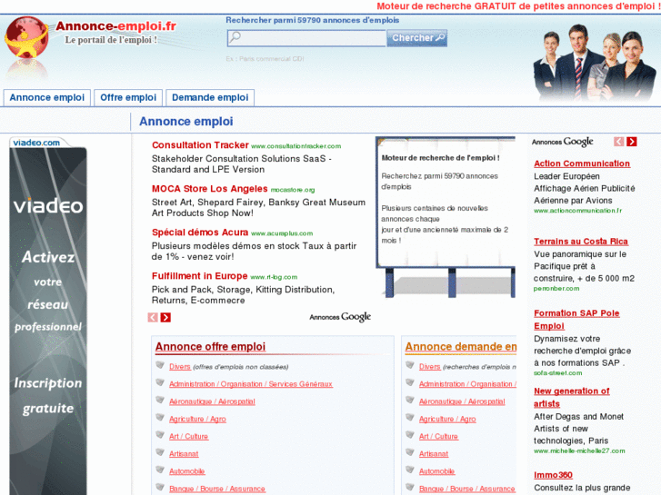Open Art / Culture in offre list
Screen dimensions: 661x495
point(188,437)
